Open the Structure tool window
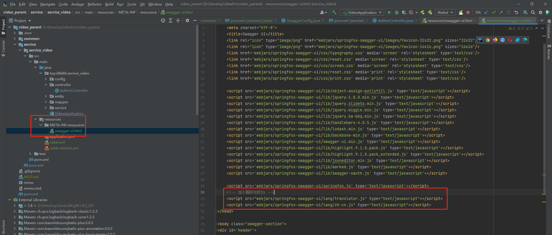The width and height of the screenshot is (552, 235). 3,227
